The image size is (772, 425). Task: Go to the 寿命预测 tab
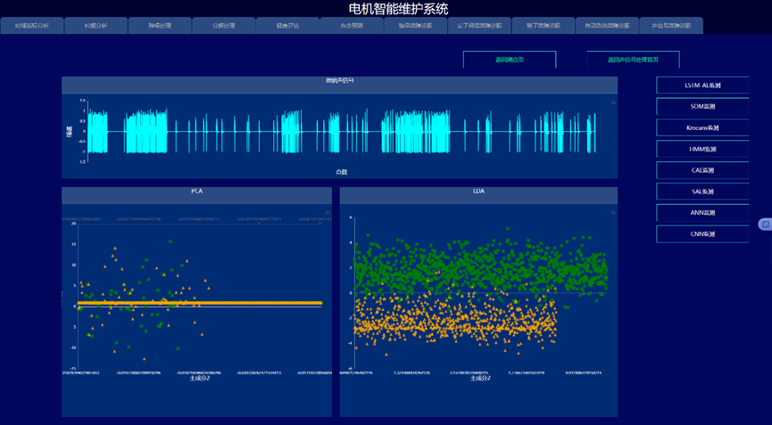point(352,26)
